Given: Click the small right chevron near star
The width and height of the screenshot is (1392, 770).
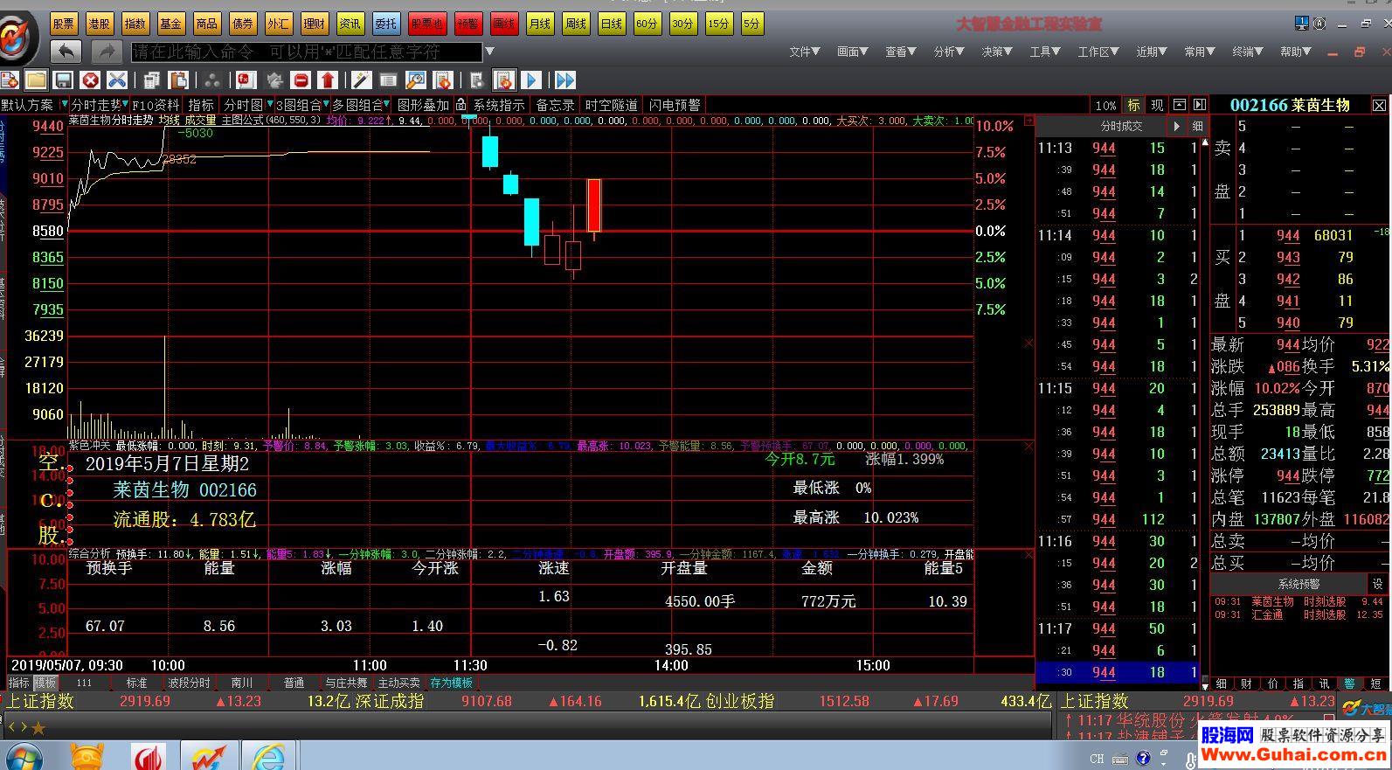Looking at the screenshot, I should (x=24, y=727).
